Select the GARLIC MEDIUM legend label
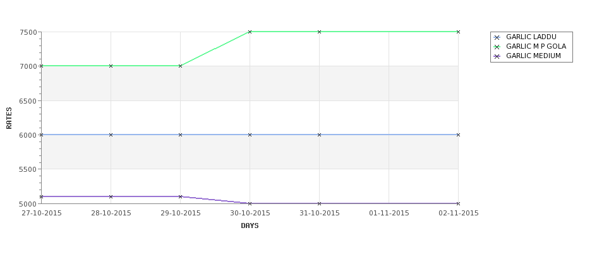Viewport: 616px width, 271px height. 533,56
